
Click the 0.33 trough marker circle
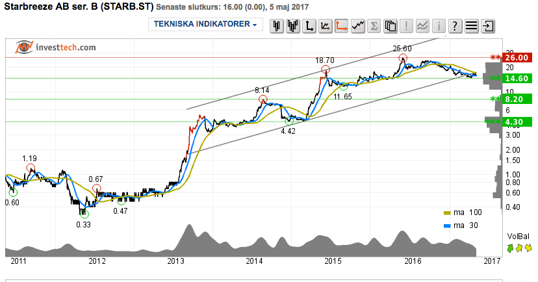(x=84, y=214)
